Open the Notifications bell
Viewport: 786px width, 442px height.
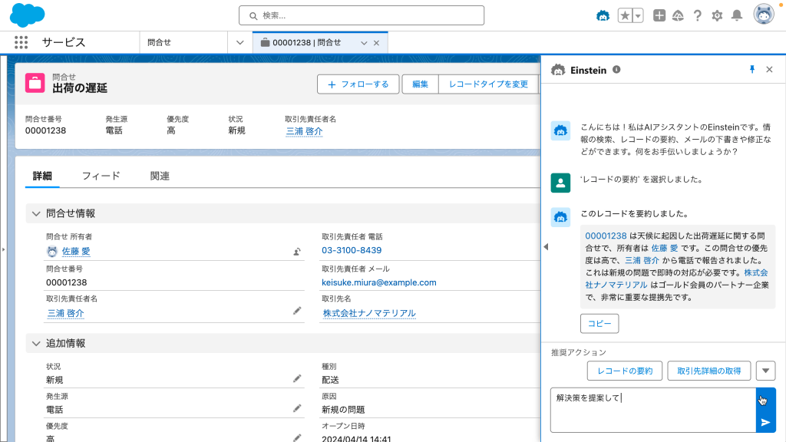click(x=737, y=16)
